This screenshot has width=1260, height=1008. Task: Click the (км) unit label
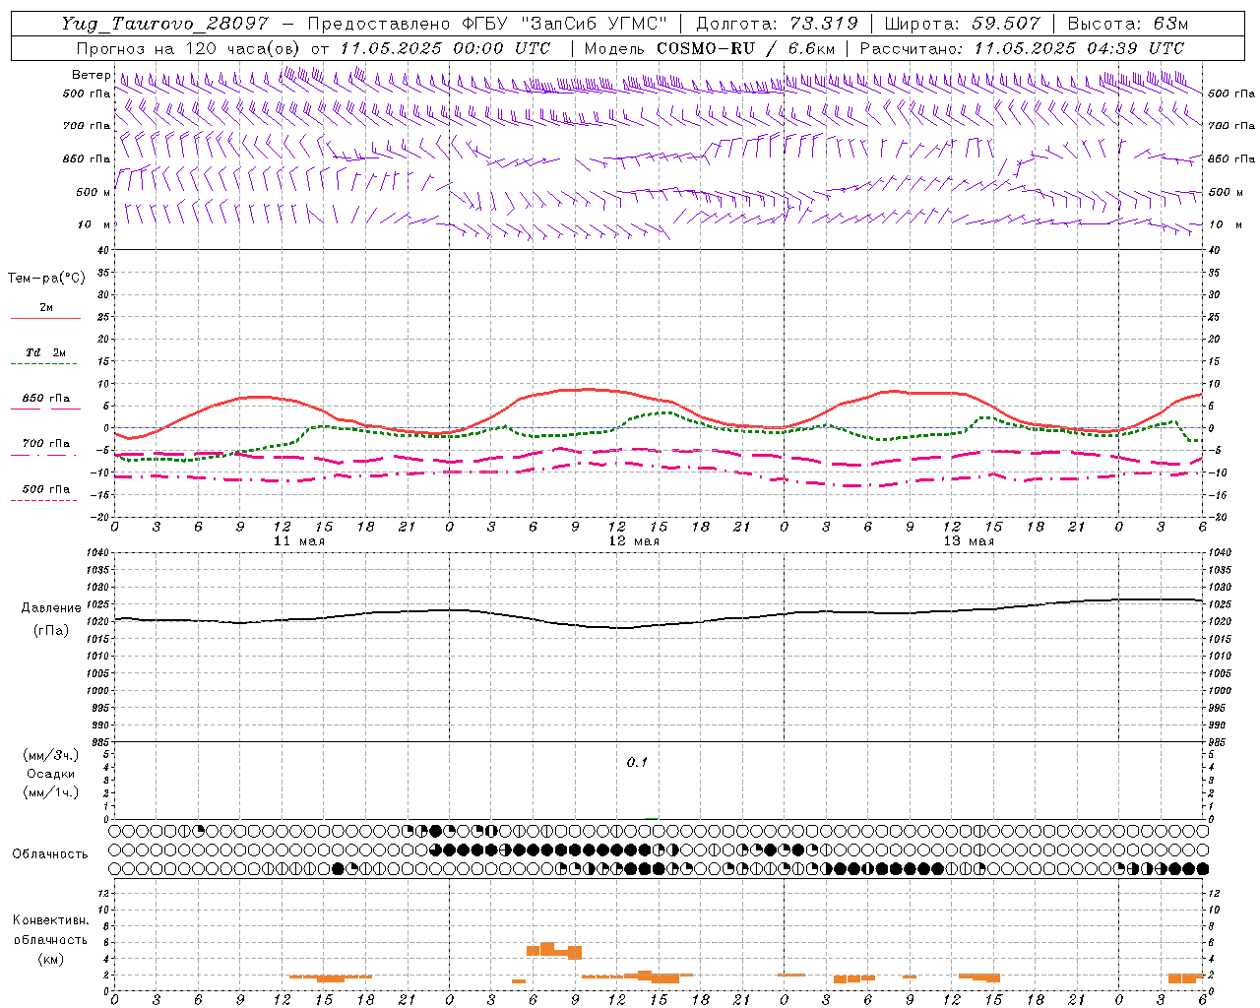coord(50,960)
